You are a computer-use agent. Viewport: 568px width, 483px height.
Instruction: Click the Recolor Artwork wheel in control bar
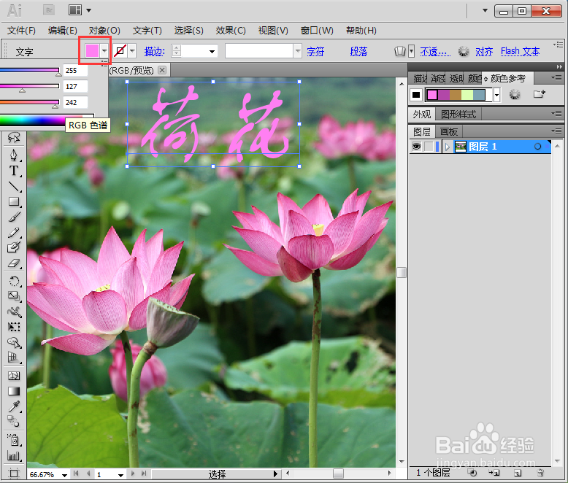pyautogui.click(x=464, y=51)
